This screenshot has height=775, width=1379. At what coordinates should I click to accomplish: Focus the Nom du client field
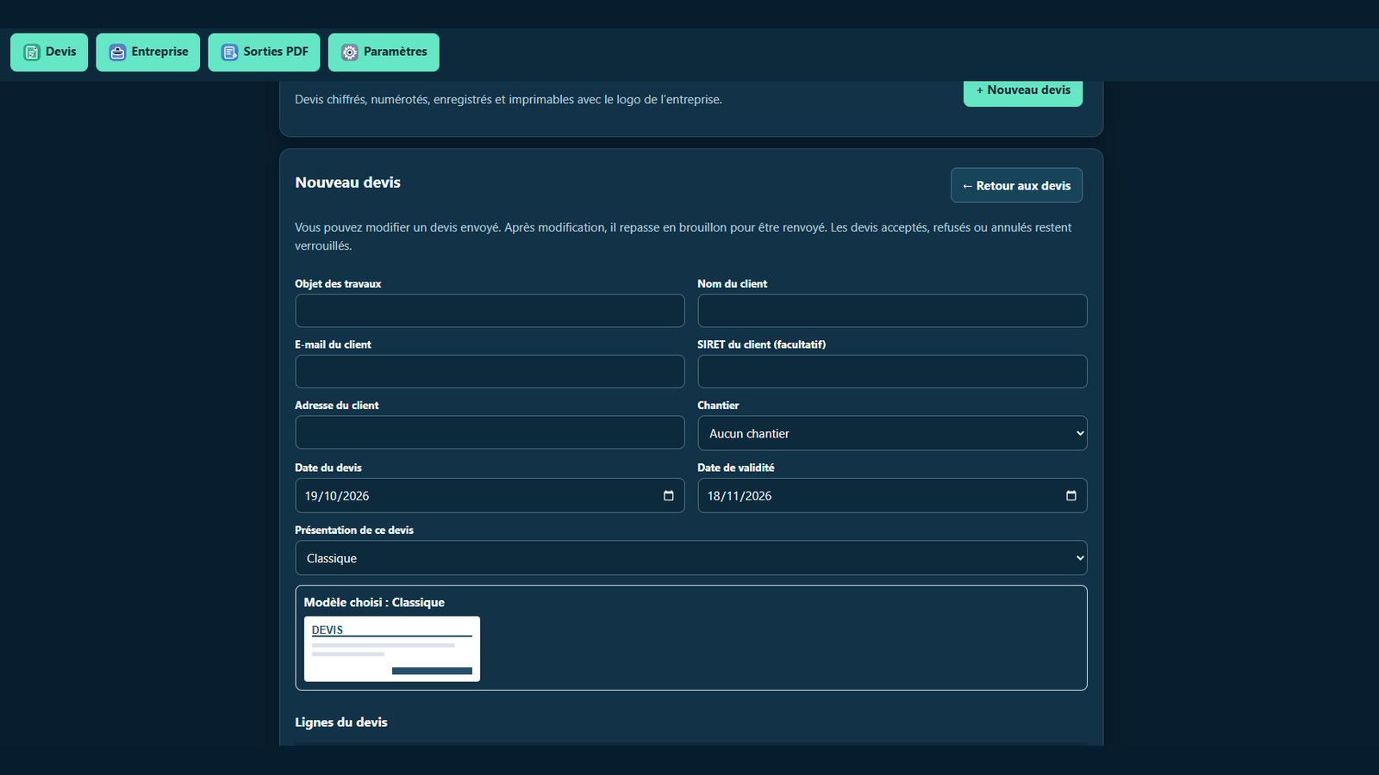(892, 311)
